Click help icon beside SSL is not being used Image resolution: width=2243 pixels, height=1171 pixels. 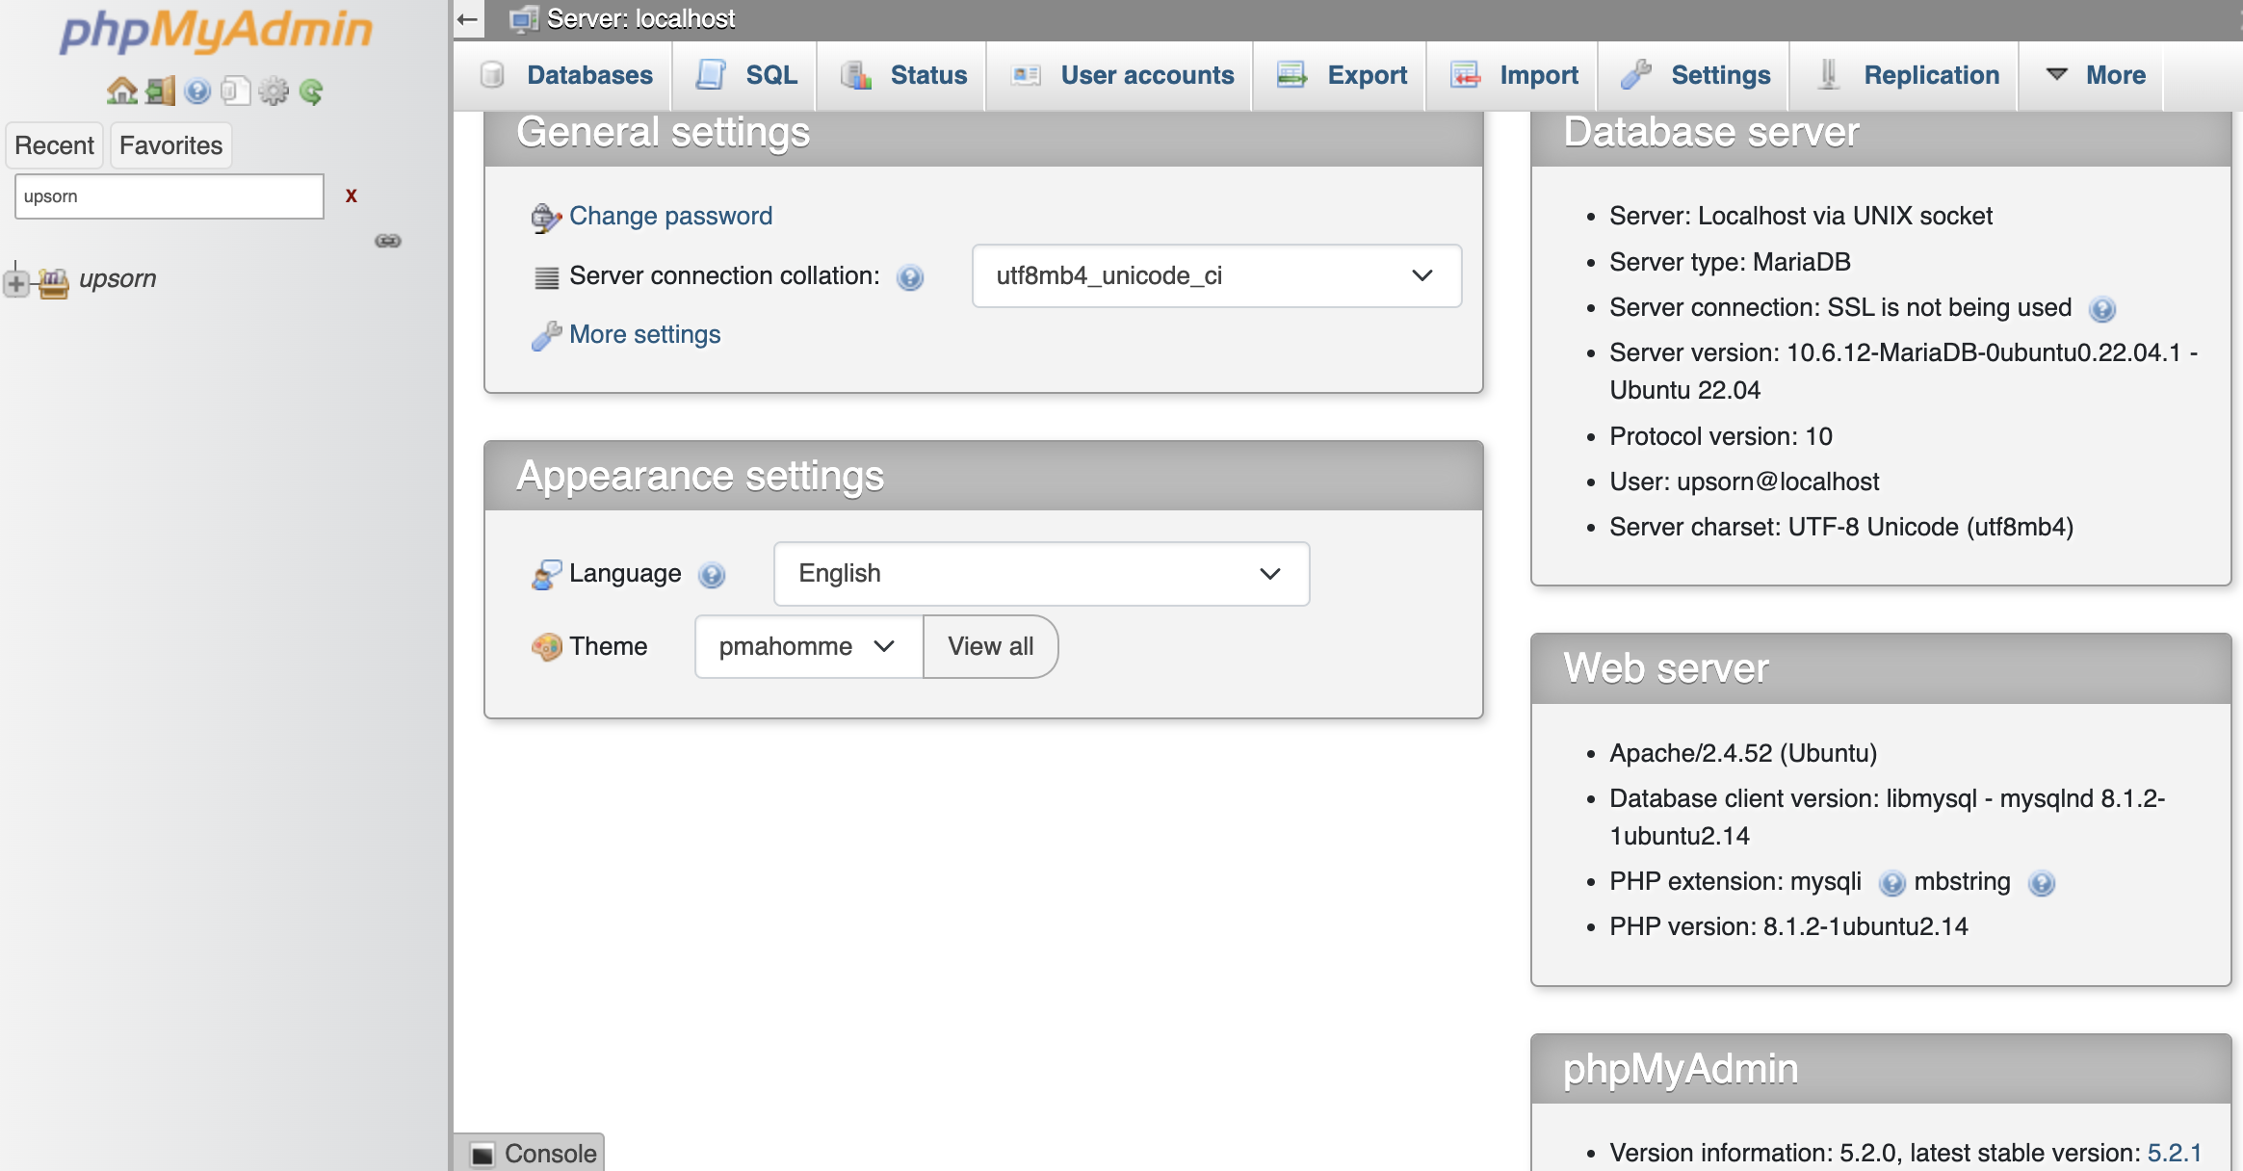coord(2102,309)
